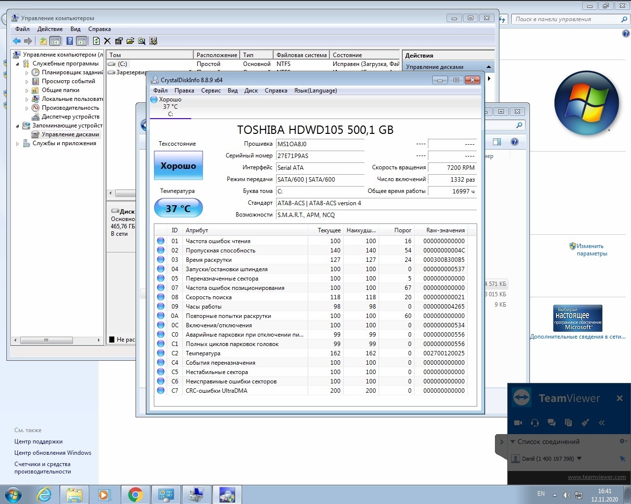Click the magnifier Explore toolbar icon
Viewport: 631px width, 504px height.
(141, 41)
